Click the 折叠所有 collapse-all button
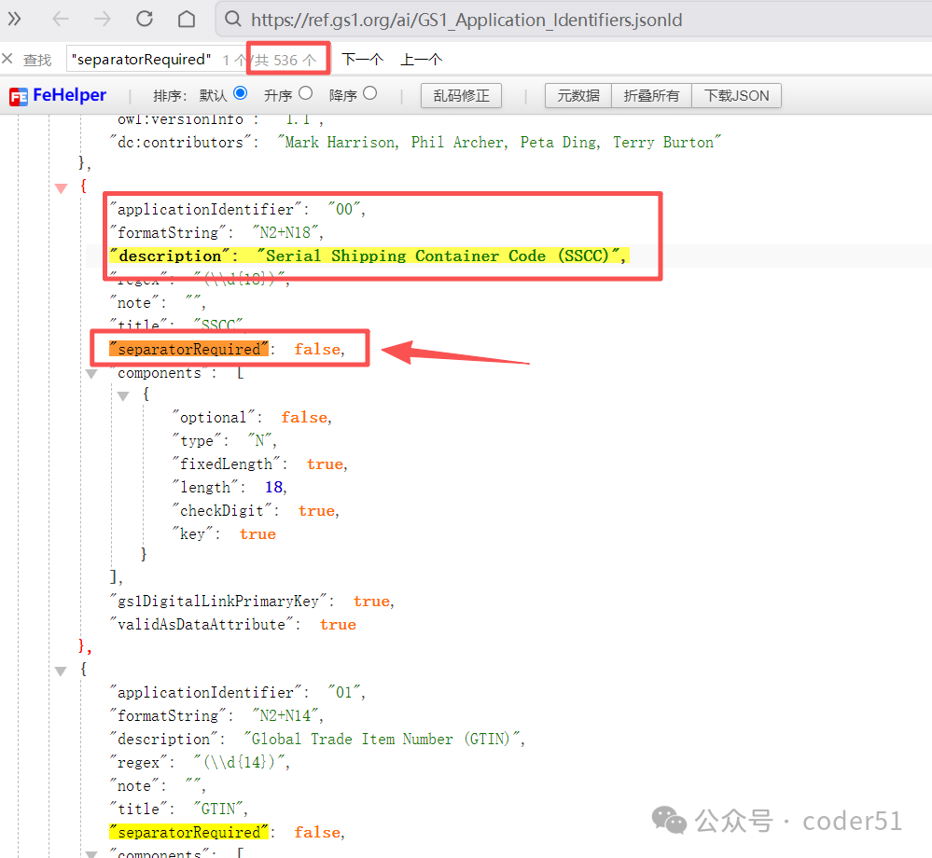The width and height of the screenshot is (932, 858). pyautogui.click(x=651, y=96)
